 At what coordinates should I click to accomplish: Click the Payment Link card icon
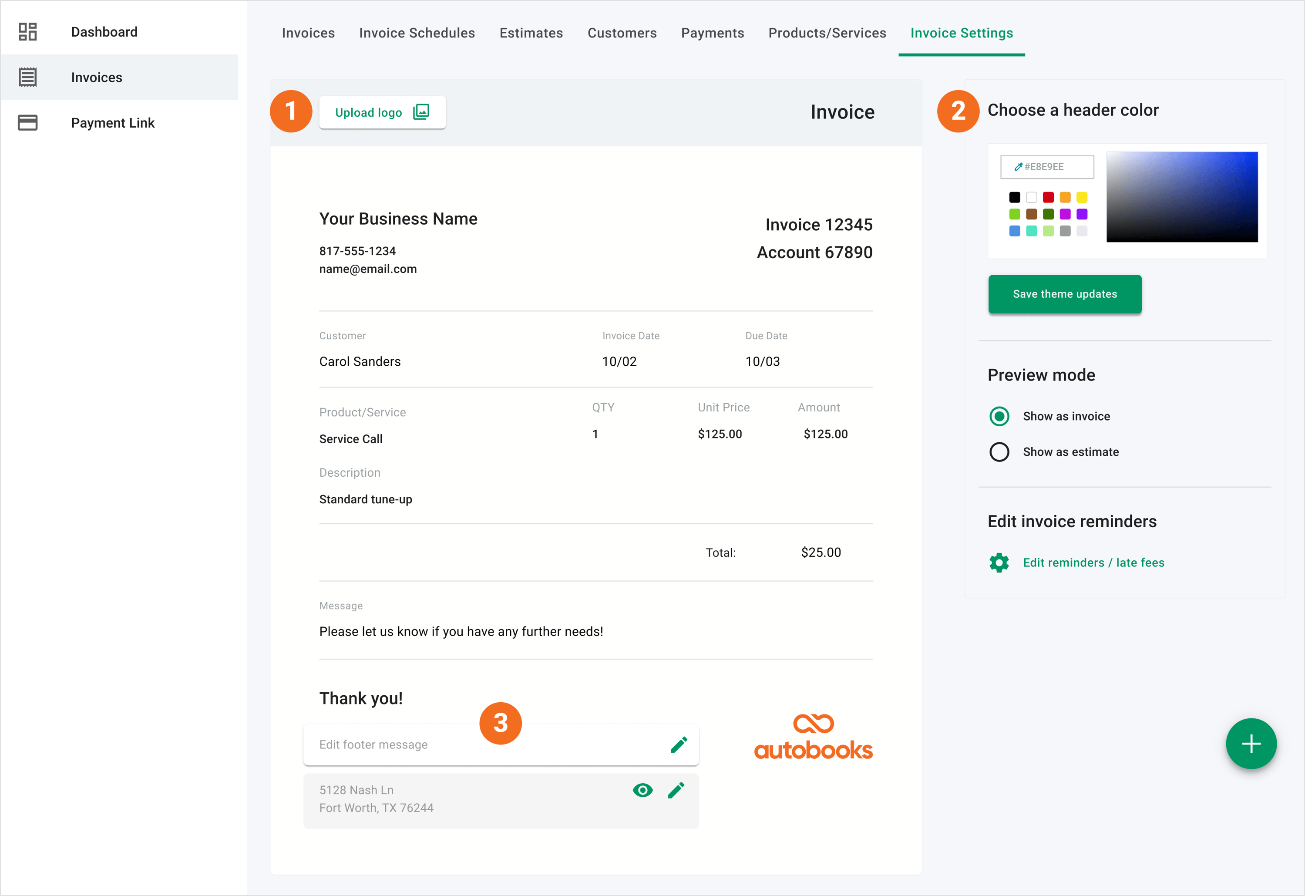pyautogui.click(x=27, y=122)
